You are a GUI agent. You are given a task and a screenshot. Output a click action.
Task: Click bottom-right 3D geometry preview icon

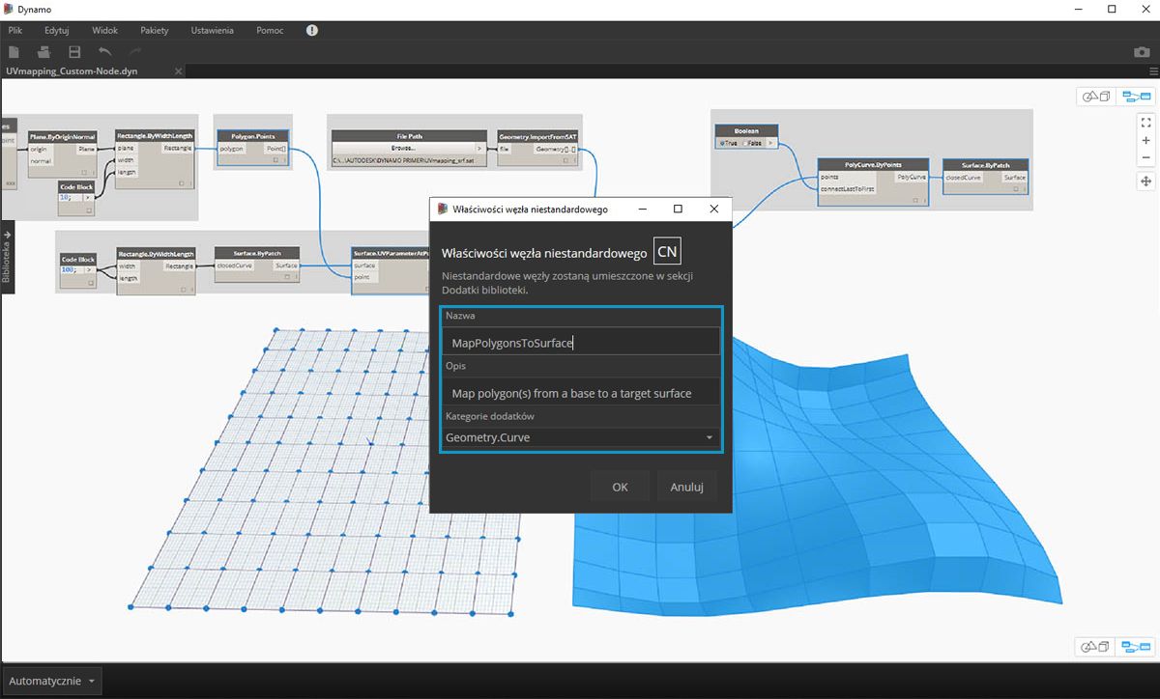pyautogui.click(x=1094, y=646)
